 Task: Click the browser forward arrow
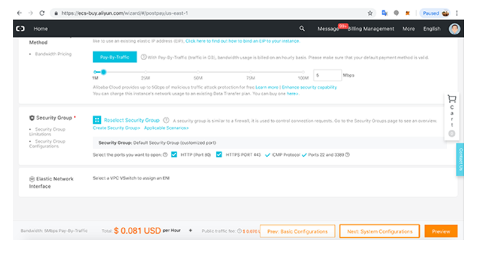click(x=31, y=13)
